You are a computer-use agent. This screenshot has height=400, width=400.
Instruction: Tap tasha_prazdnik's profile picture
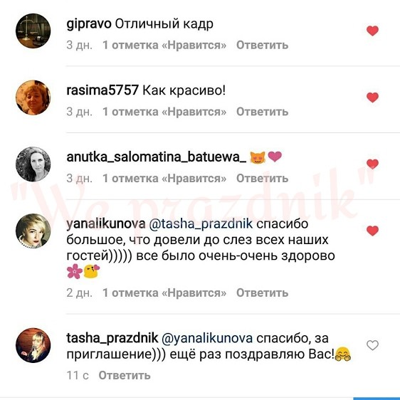click(x=33, y=345)
